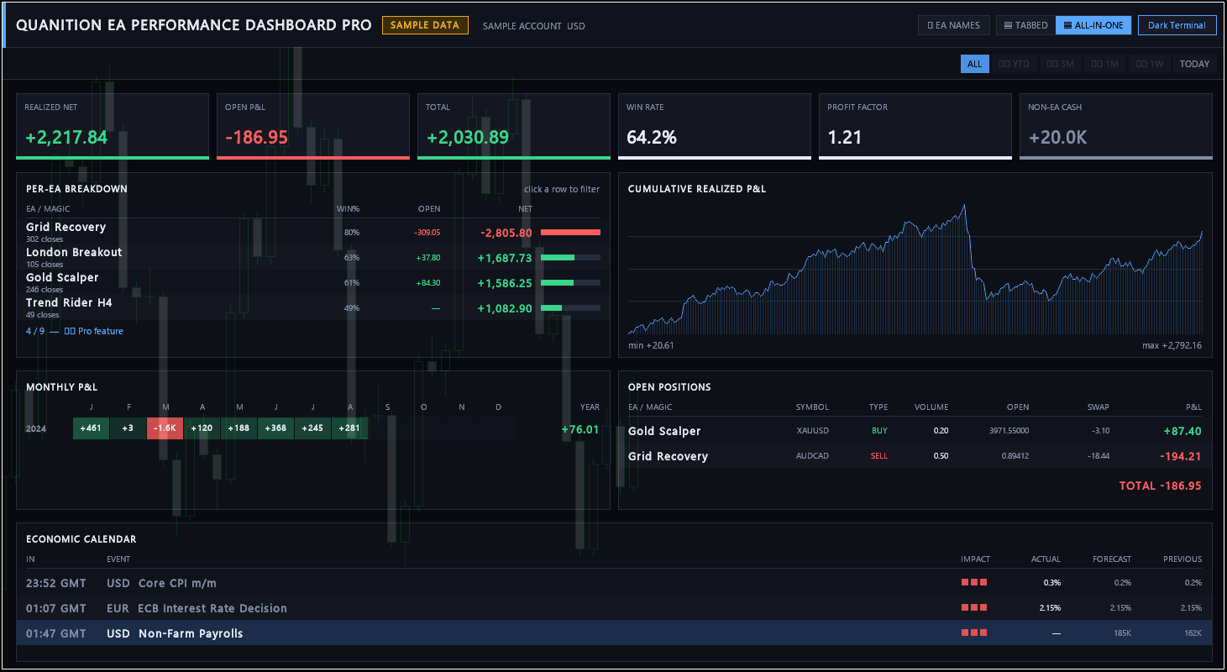
Task: Click the SAMPLE DATA badge
Action: (x=425, y=25)
